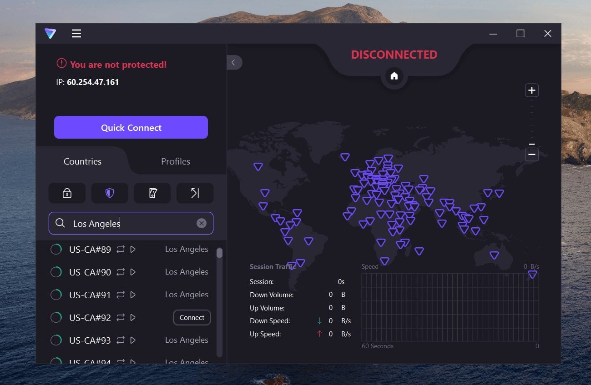Switch to the Profiles tab
This screenshot has width=591, height=385.
pyautogui.click(x=175, y=161)
